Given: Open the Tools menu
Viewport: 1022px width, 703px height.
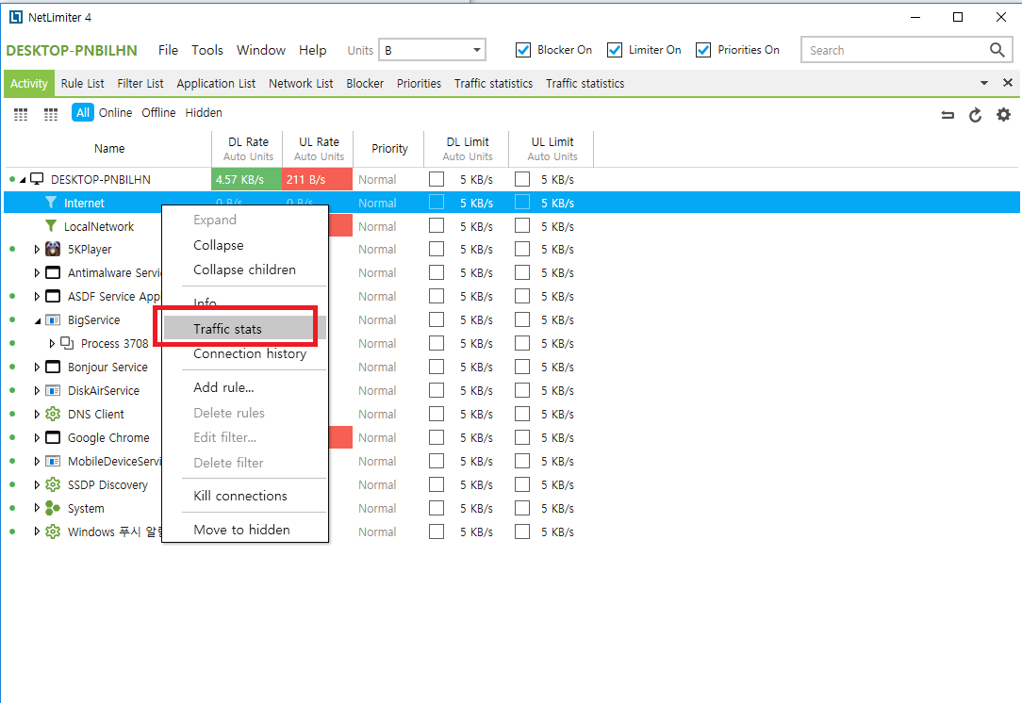Looking at the screenshot, I should click(207, 50).
